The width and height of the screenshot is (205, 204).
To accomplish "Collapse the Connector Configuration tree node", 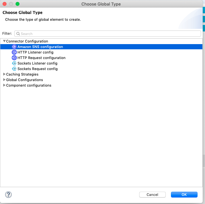I will tap(4, 41).
